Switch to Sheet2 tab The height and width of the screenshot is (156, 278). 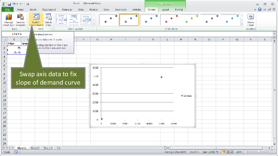click(35, 148)
